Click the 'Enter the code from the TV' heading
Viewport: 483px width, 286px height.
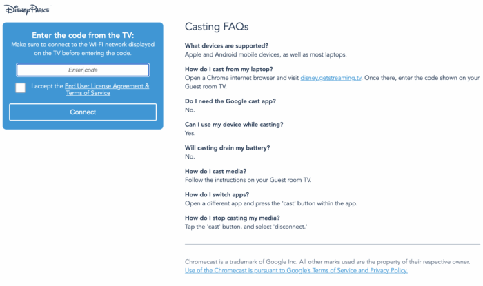[x=83, y=35]
